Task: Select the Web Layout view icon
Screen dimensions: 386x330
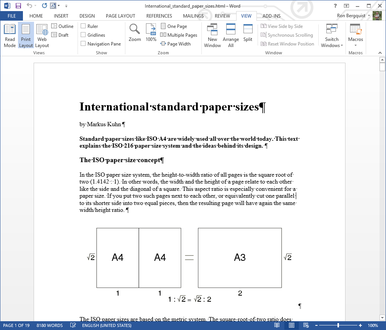Action: pos(42,35)
